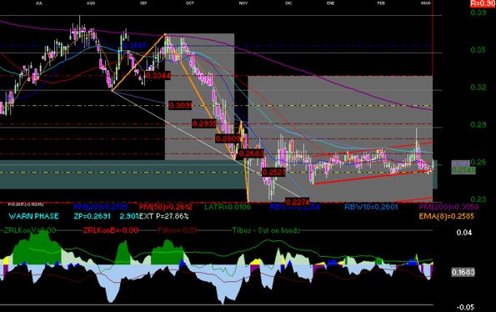Click the 0.2527 price level label
Viewport: 496px width, 312px height.
273,173
